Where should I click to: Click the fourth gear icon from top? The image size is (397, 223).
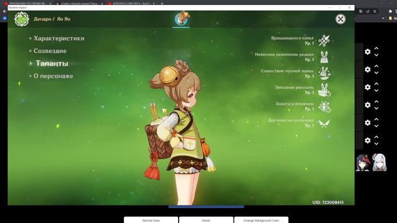click(368, 105)
